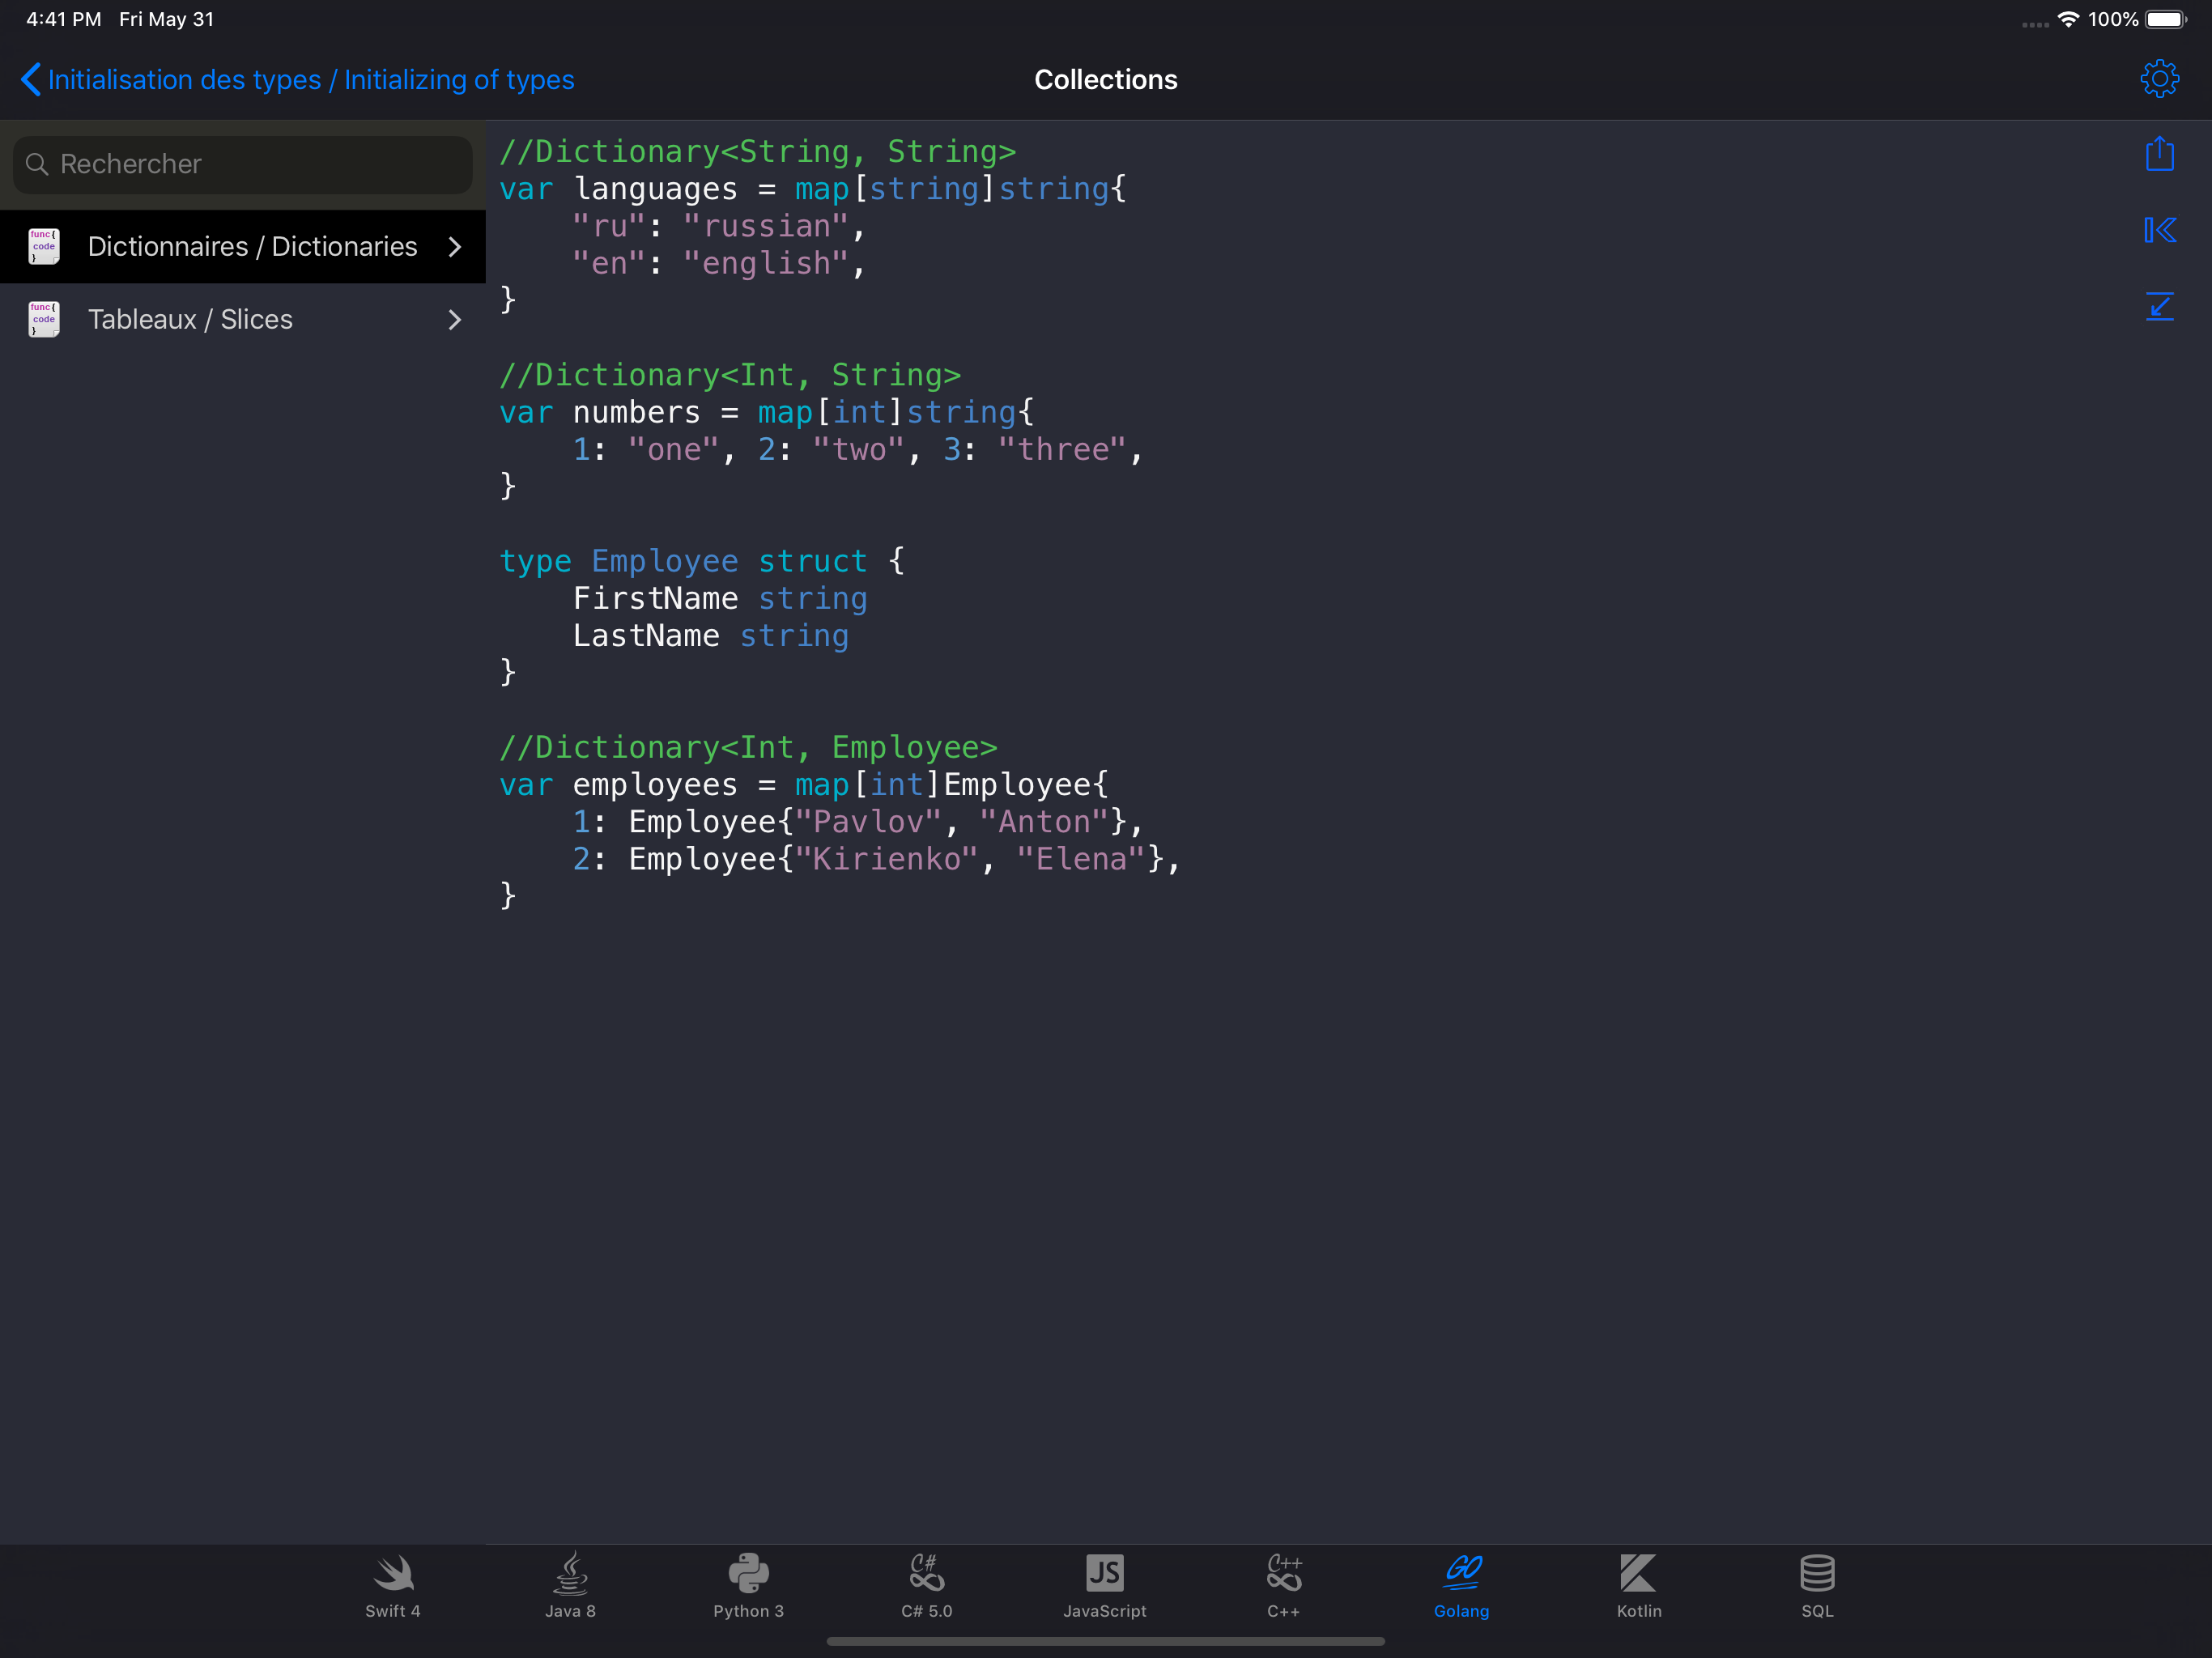Tap the share icon
Viewport: 2212px width, 1658px height.
pos(2159,154)
